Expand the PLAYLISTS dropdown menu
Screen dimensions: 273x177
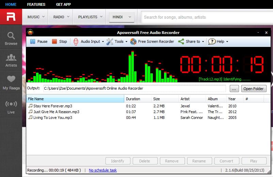[x=90, y=17]
